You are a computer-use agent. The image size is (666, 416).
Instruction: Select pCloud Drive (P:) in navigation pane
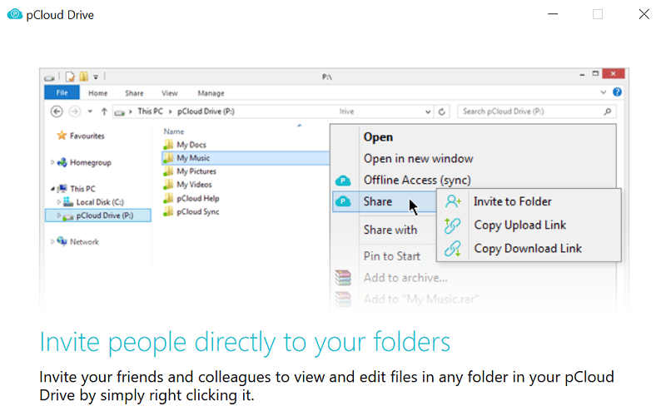(x=104, y=215)
